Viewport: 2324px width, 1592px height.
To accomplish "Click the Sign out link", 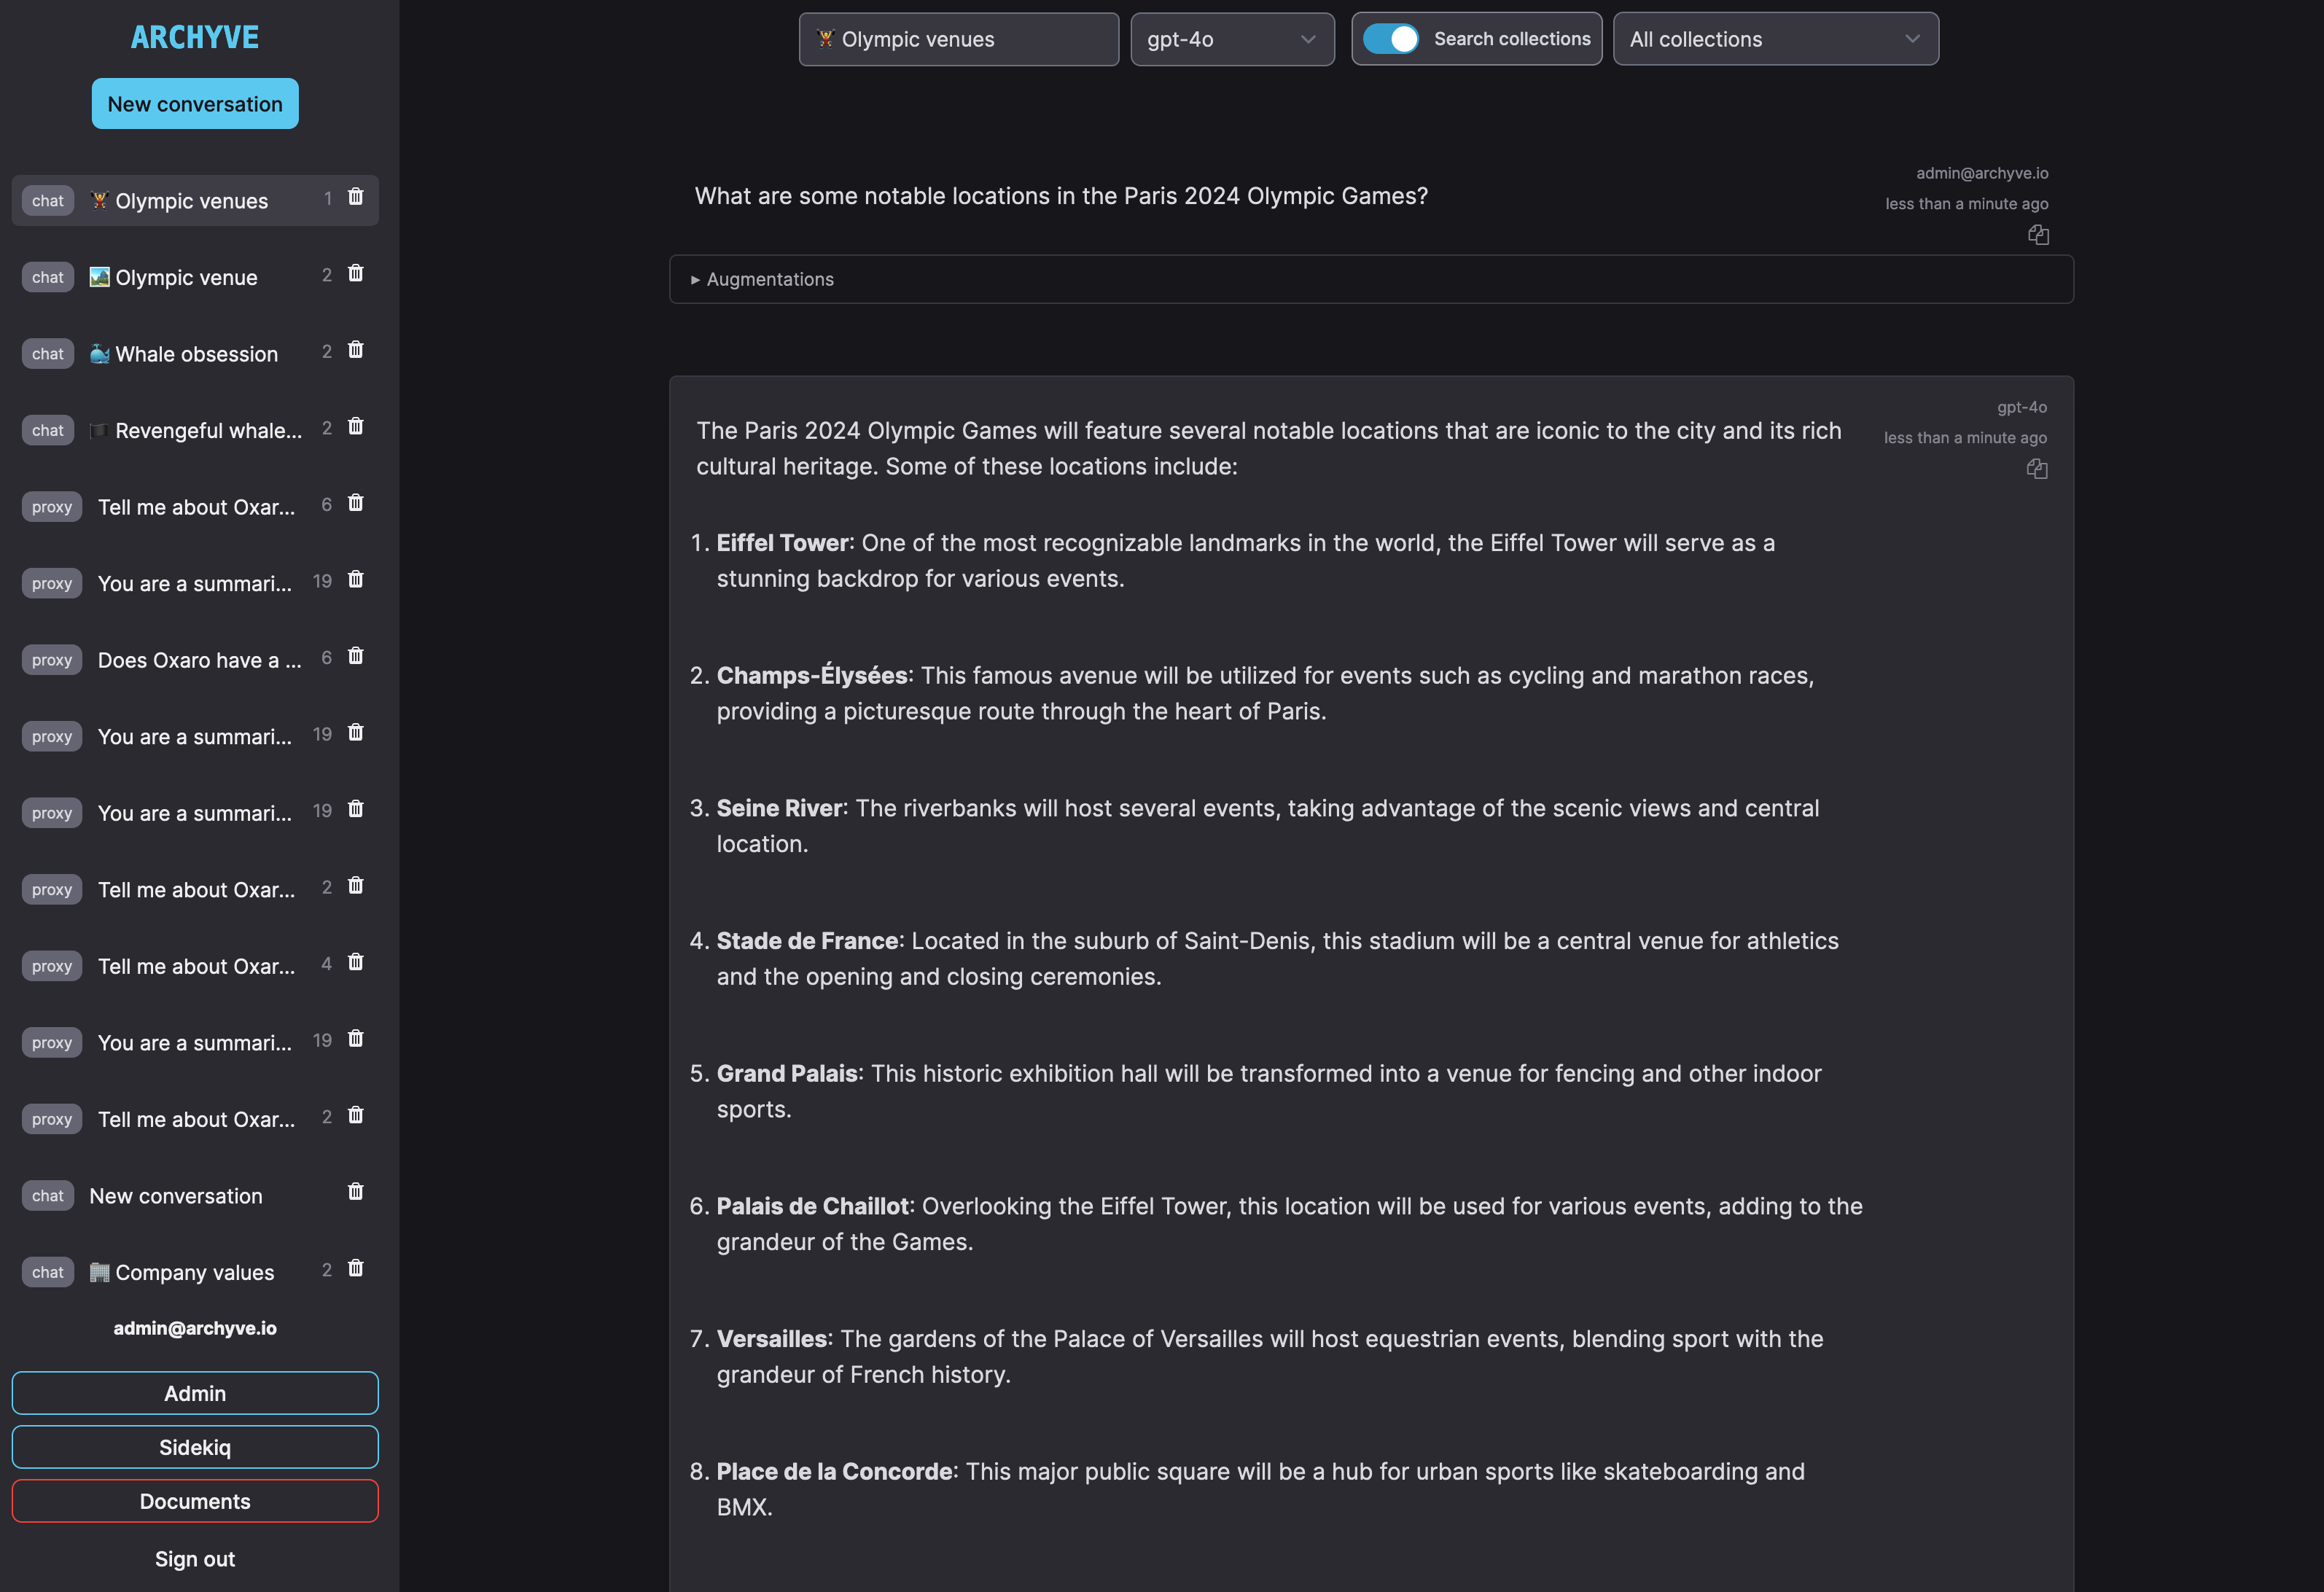I will 195,1559.
